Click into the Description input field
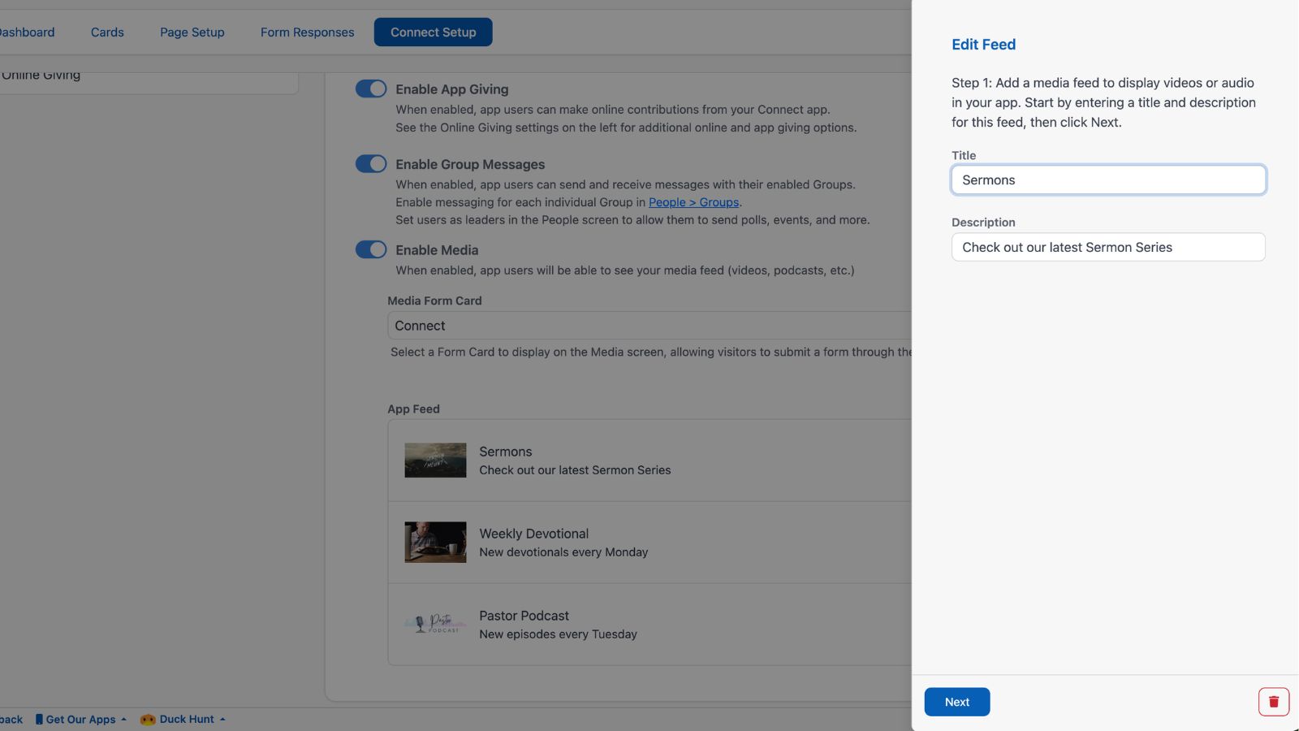The width and height of the screenshot is (1299, 731). click(1108, 247)
